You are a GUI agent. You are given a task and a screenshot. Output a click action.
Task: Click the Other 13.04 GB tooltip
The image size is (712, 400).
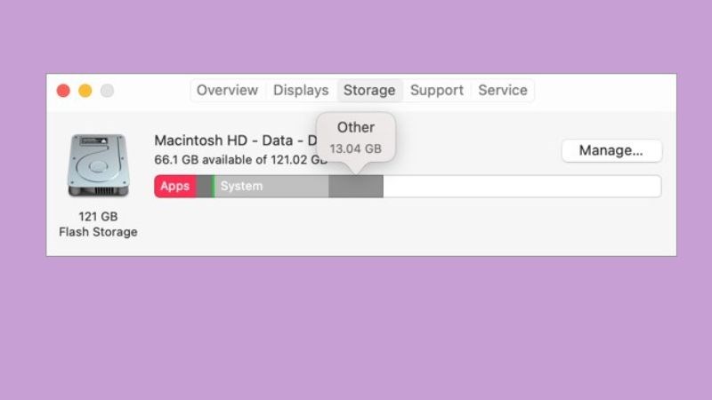click(356, 137)
